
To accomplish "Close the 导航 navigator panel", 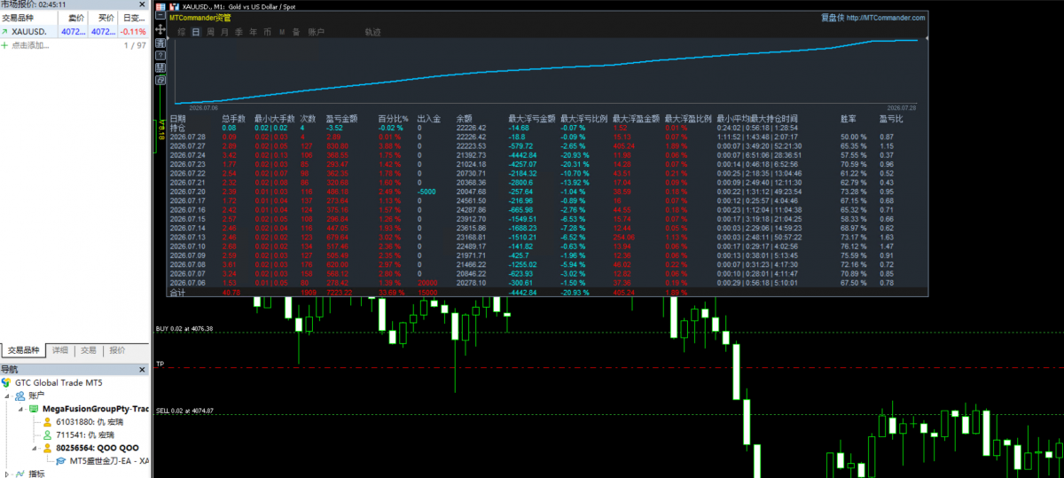I will coord(143,369).
